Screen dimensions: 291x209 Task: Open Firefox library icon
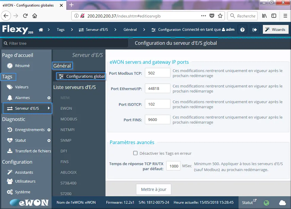[264, 16]
